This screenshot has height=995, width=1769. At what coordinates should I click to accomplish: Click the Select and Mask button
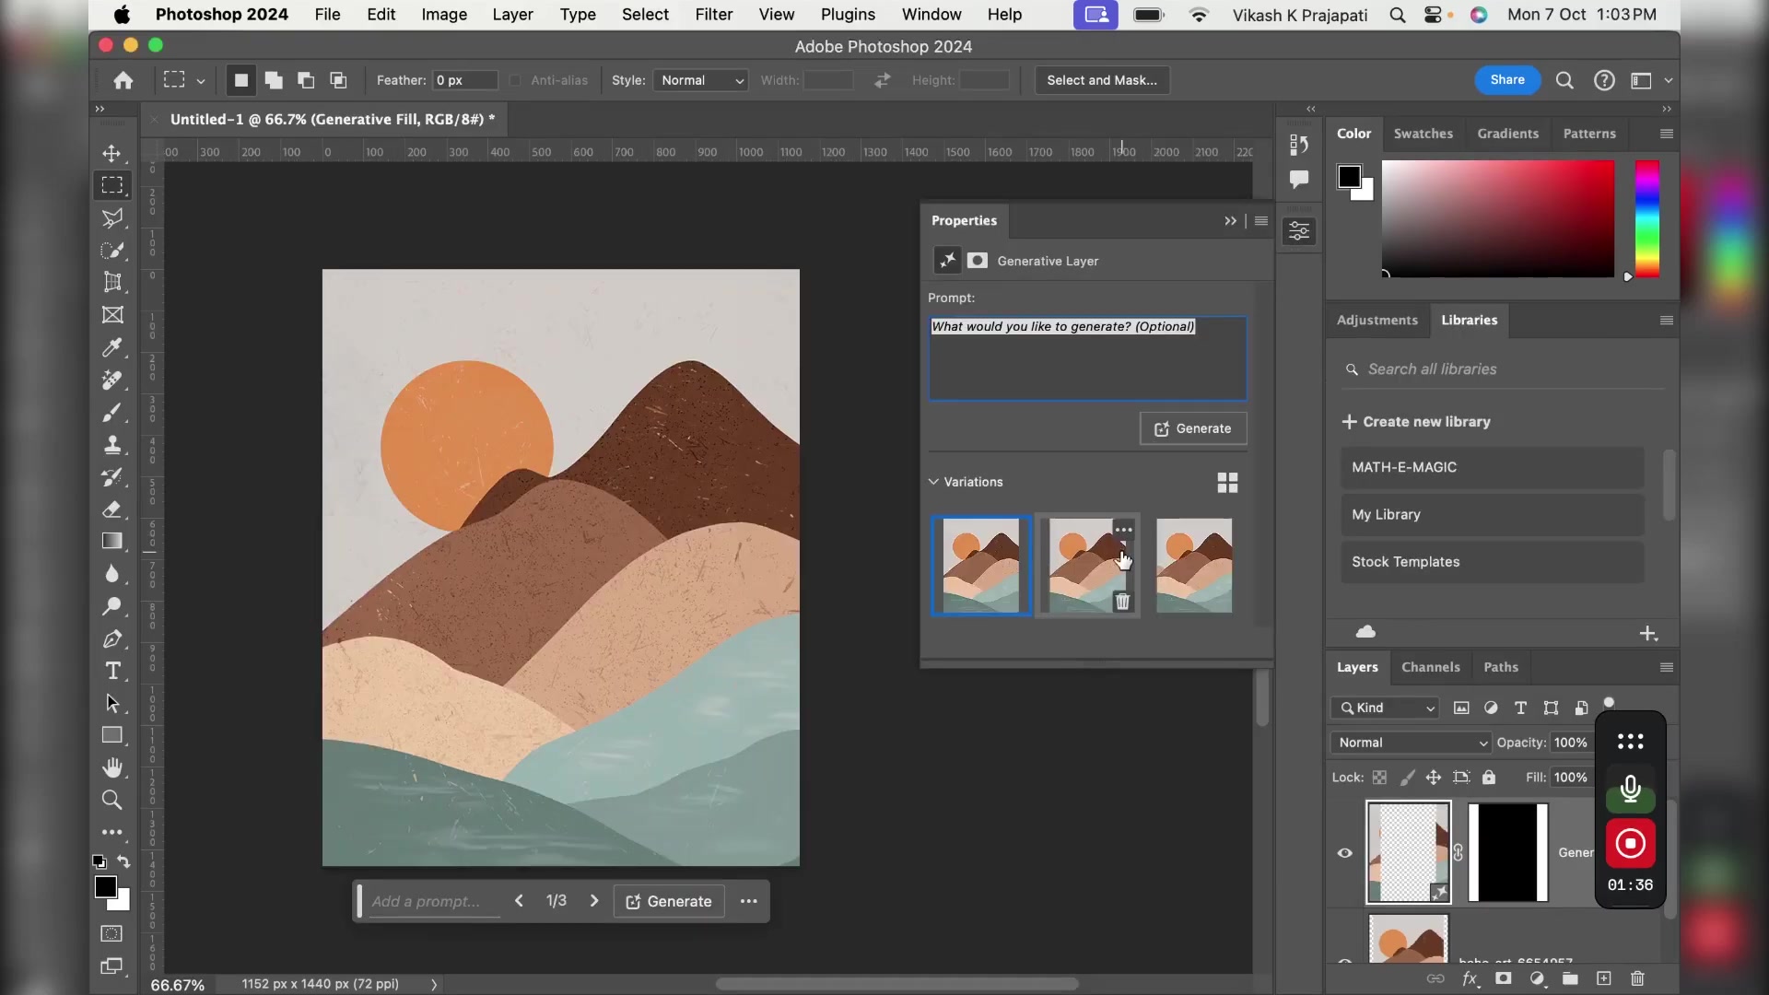pyautogui.click(x=1101, y=80)
